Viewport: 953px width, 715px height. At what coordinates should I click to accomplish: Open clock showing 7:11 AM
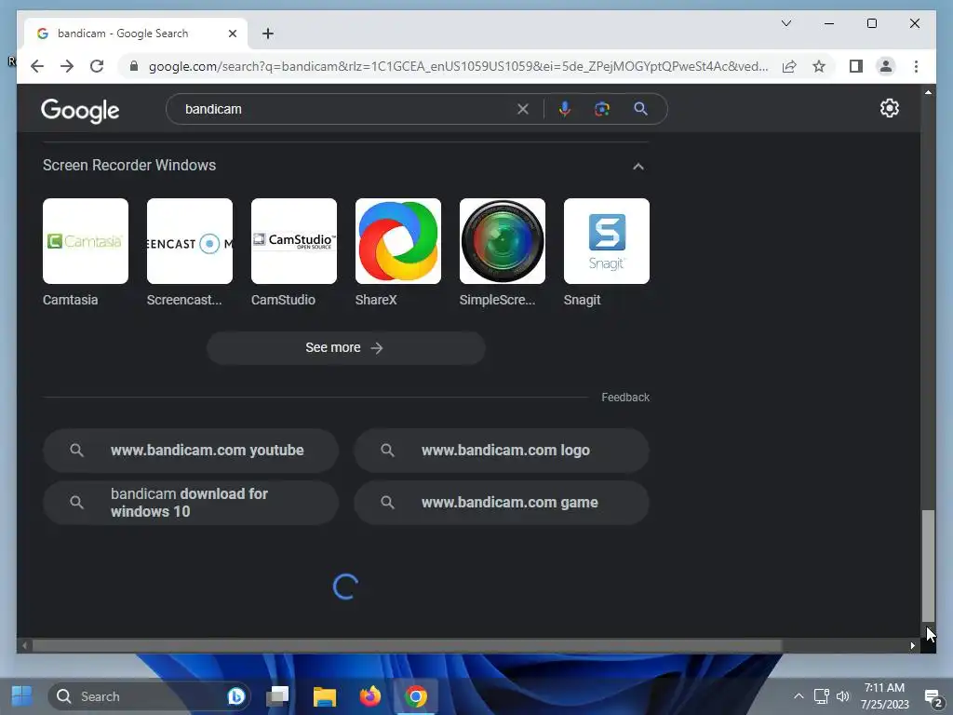[884, 696]
